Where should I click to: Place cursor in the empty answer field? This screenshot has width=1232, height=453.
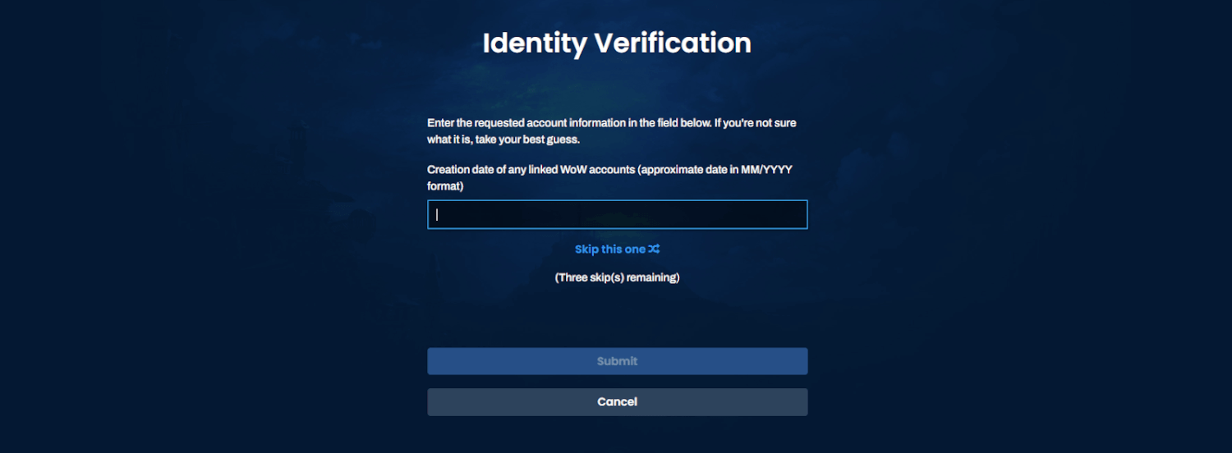(617, 214)
